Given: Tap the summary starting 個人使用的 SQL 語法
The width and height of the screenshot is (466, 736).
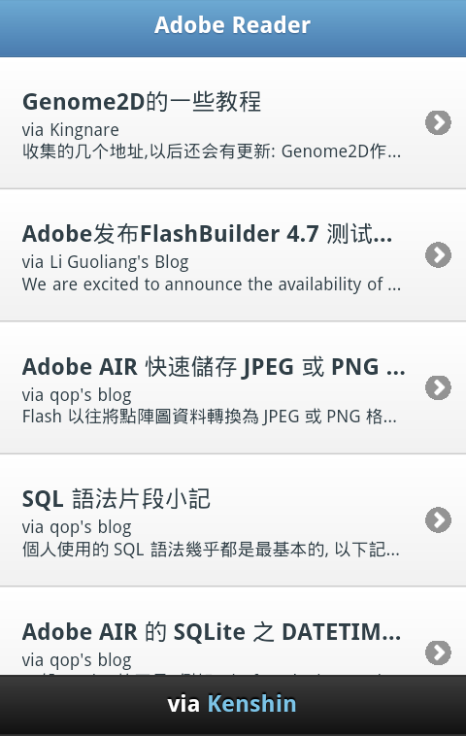Looking at the screenshot, I should click(211, 550).
